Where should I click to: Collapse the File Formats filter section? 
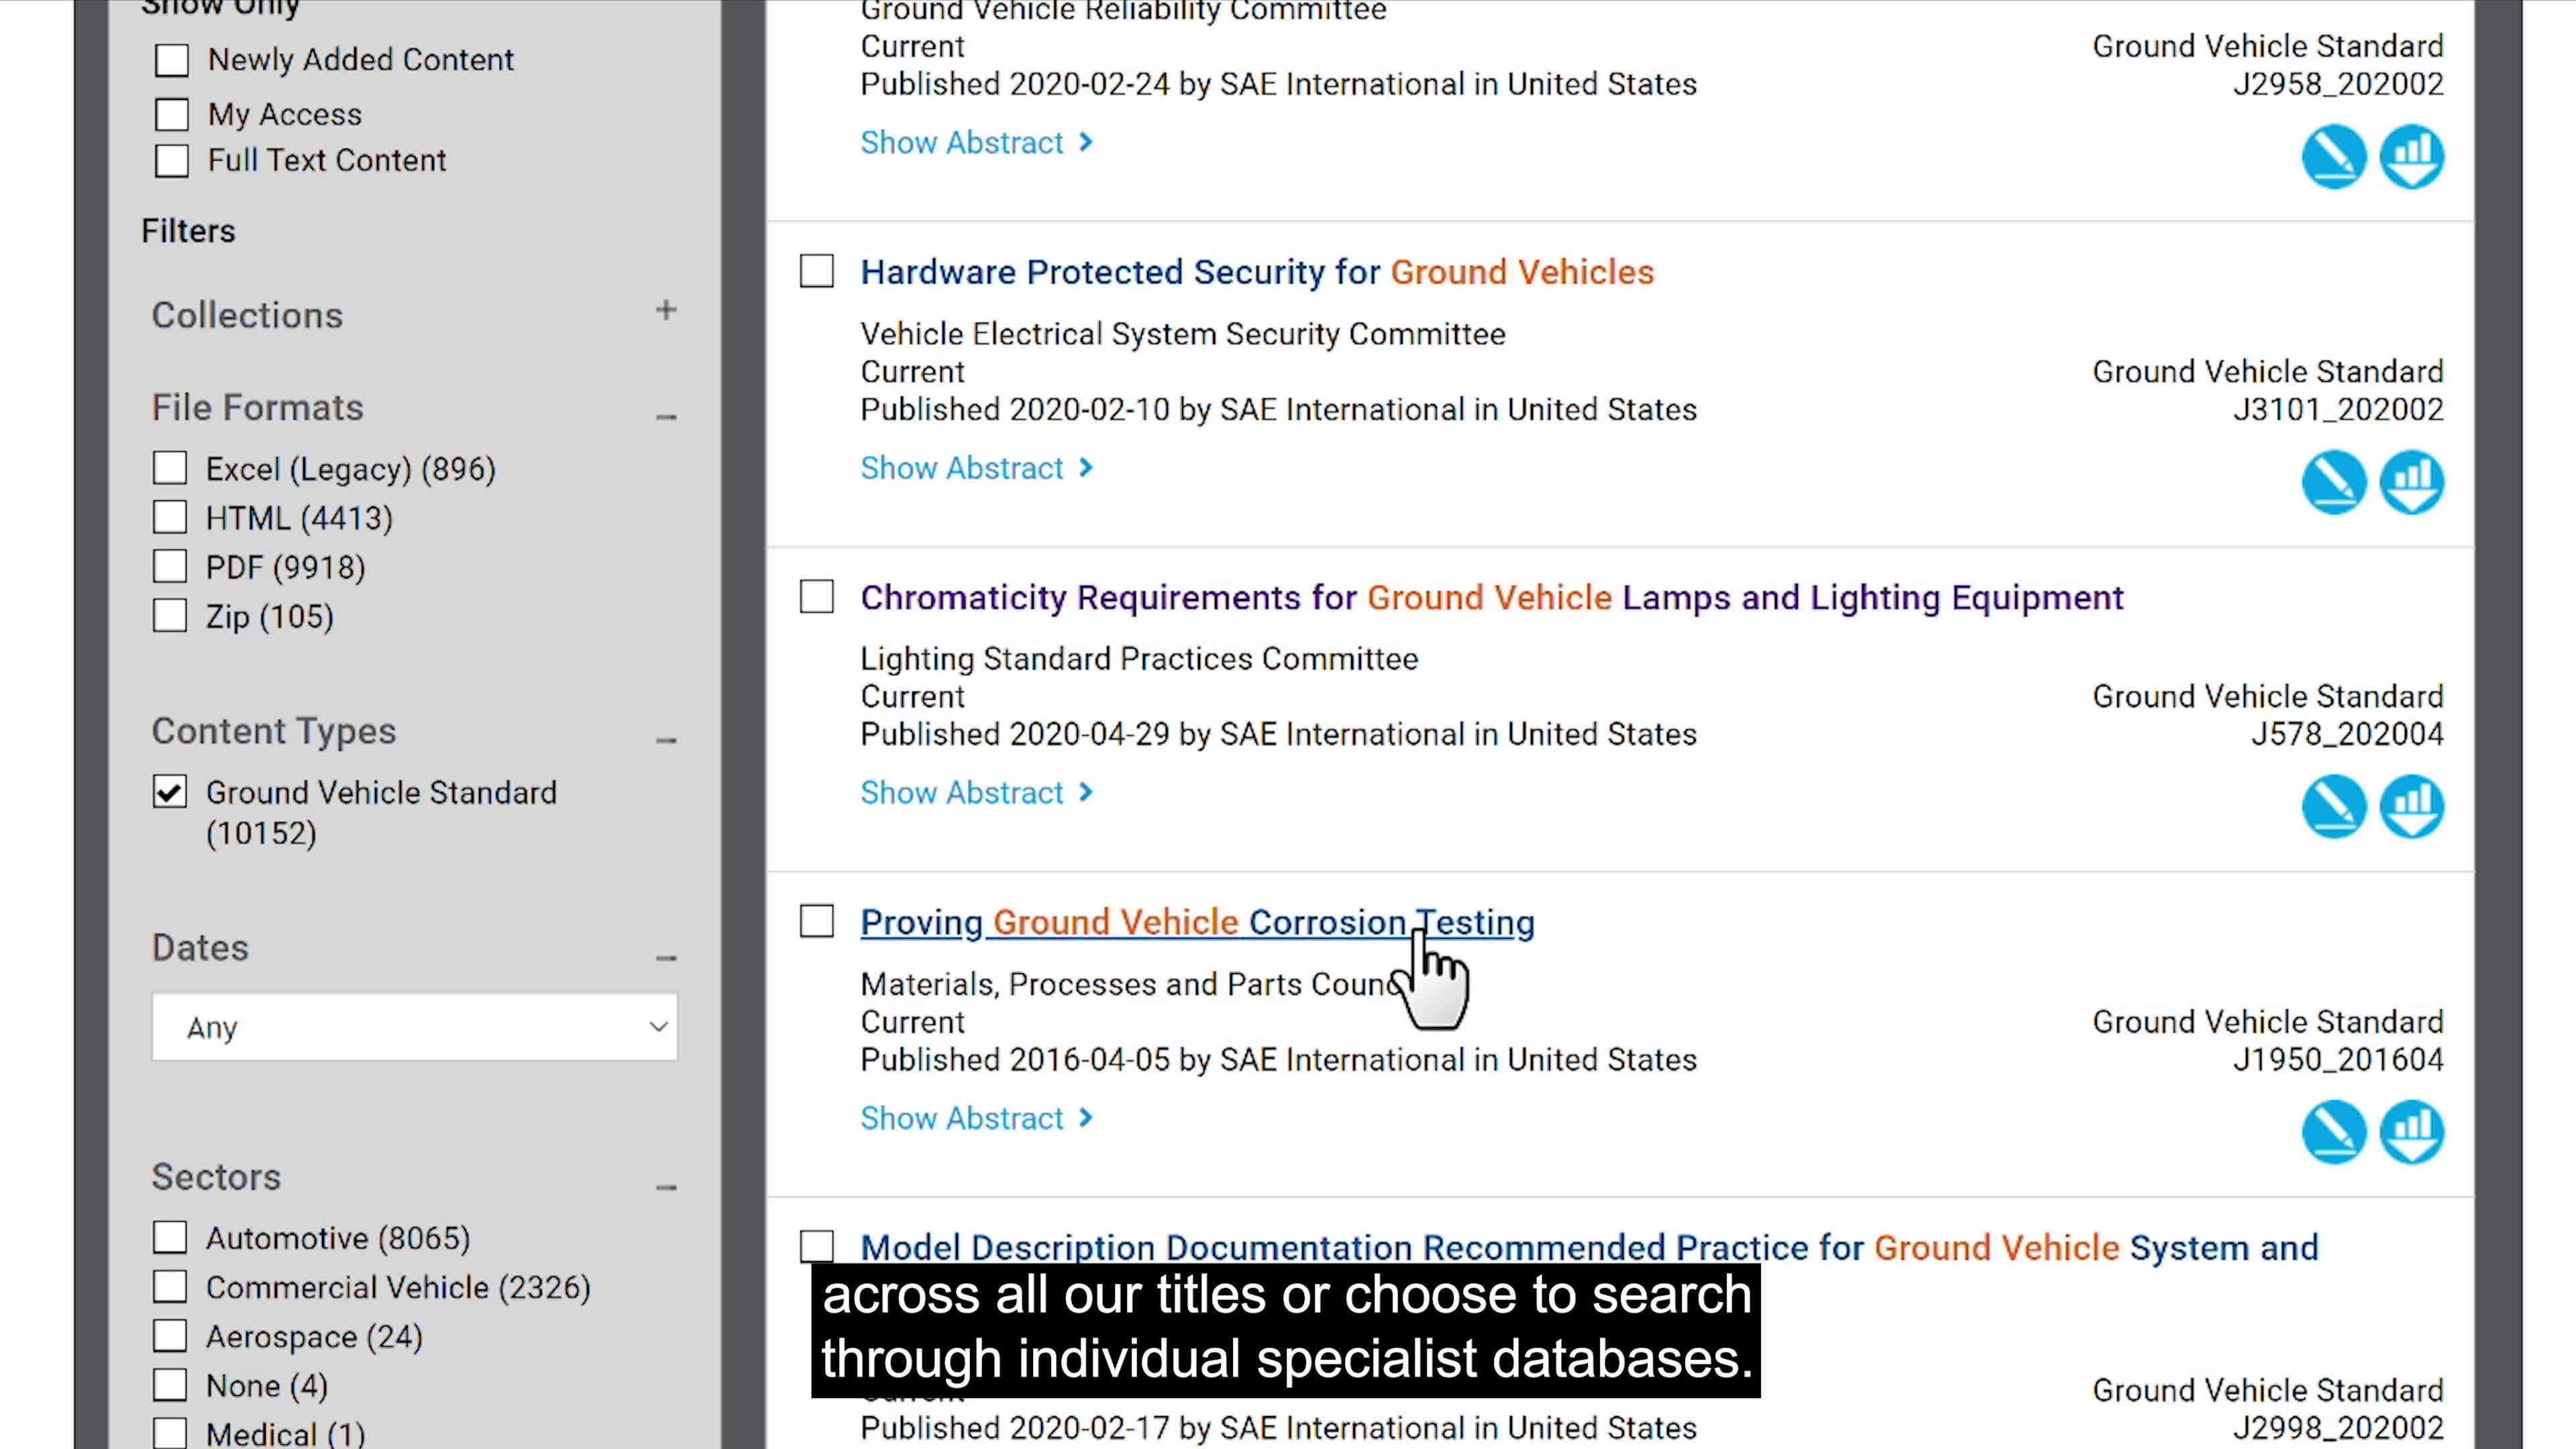click(x=666, y=416)
